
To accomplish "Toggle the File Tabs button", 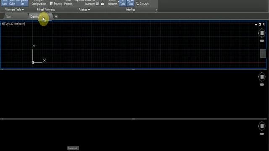I will point(122,3).
